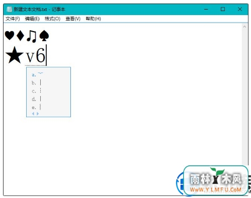The height and width of the screenshot is (198, 251).
Task: Place cursor after the spade symbol
Action: pos(49,36)
